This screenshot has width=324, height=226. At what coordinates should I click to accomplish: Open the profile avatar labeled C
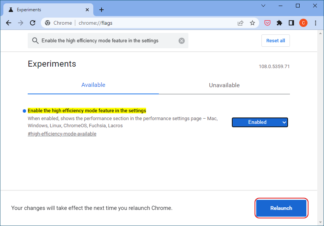(x=303, y=23)
